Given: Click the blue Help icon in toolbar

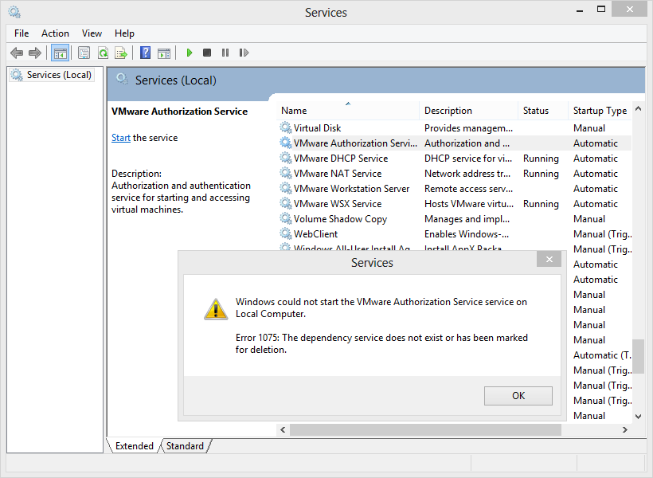Looking at the screenshot, I should click(145, 53).
